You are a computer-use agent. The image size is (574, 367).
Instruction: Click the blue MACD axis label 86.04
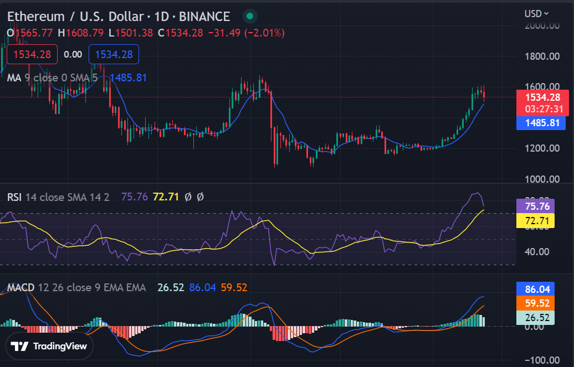(536, 290)
